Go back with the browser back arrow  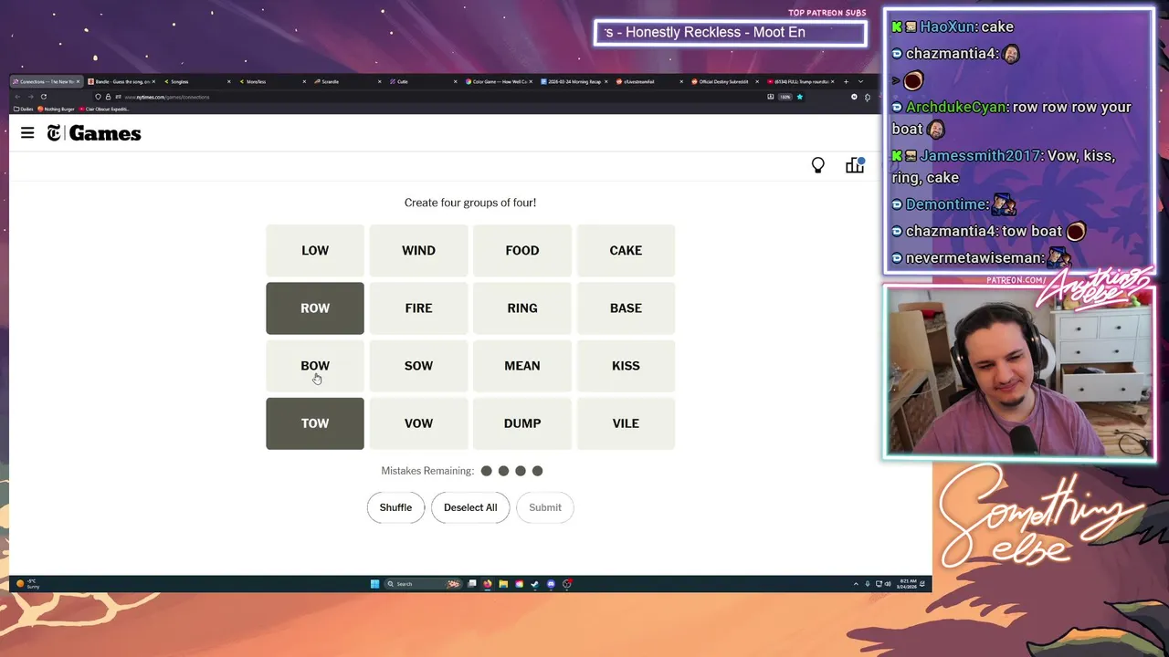(x=17, y=97)
